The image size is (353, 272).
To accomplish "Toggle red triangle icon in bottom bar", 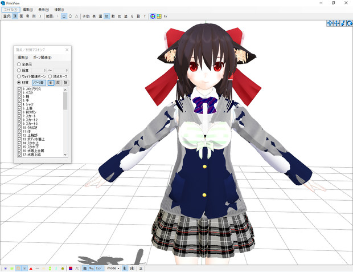I will [31, 269].
